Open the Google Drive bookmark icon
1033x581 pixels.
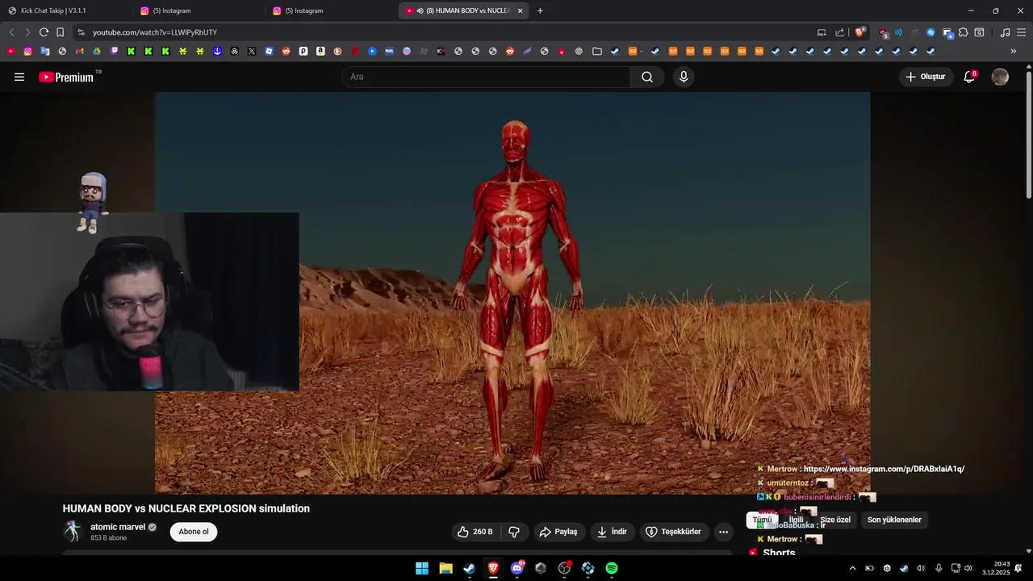[97, 51]
